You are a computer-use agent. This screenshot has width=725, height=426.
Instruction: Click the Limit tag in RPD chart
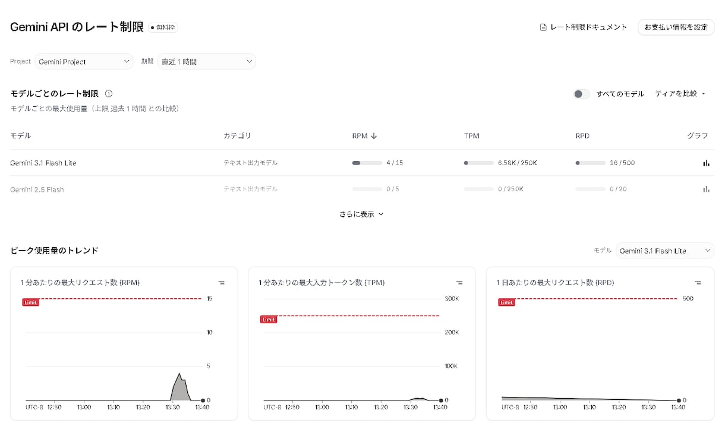pyautogui.click(x=506, y=302)
